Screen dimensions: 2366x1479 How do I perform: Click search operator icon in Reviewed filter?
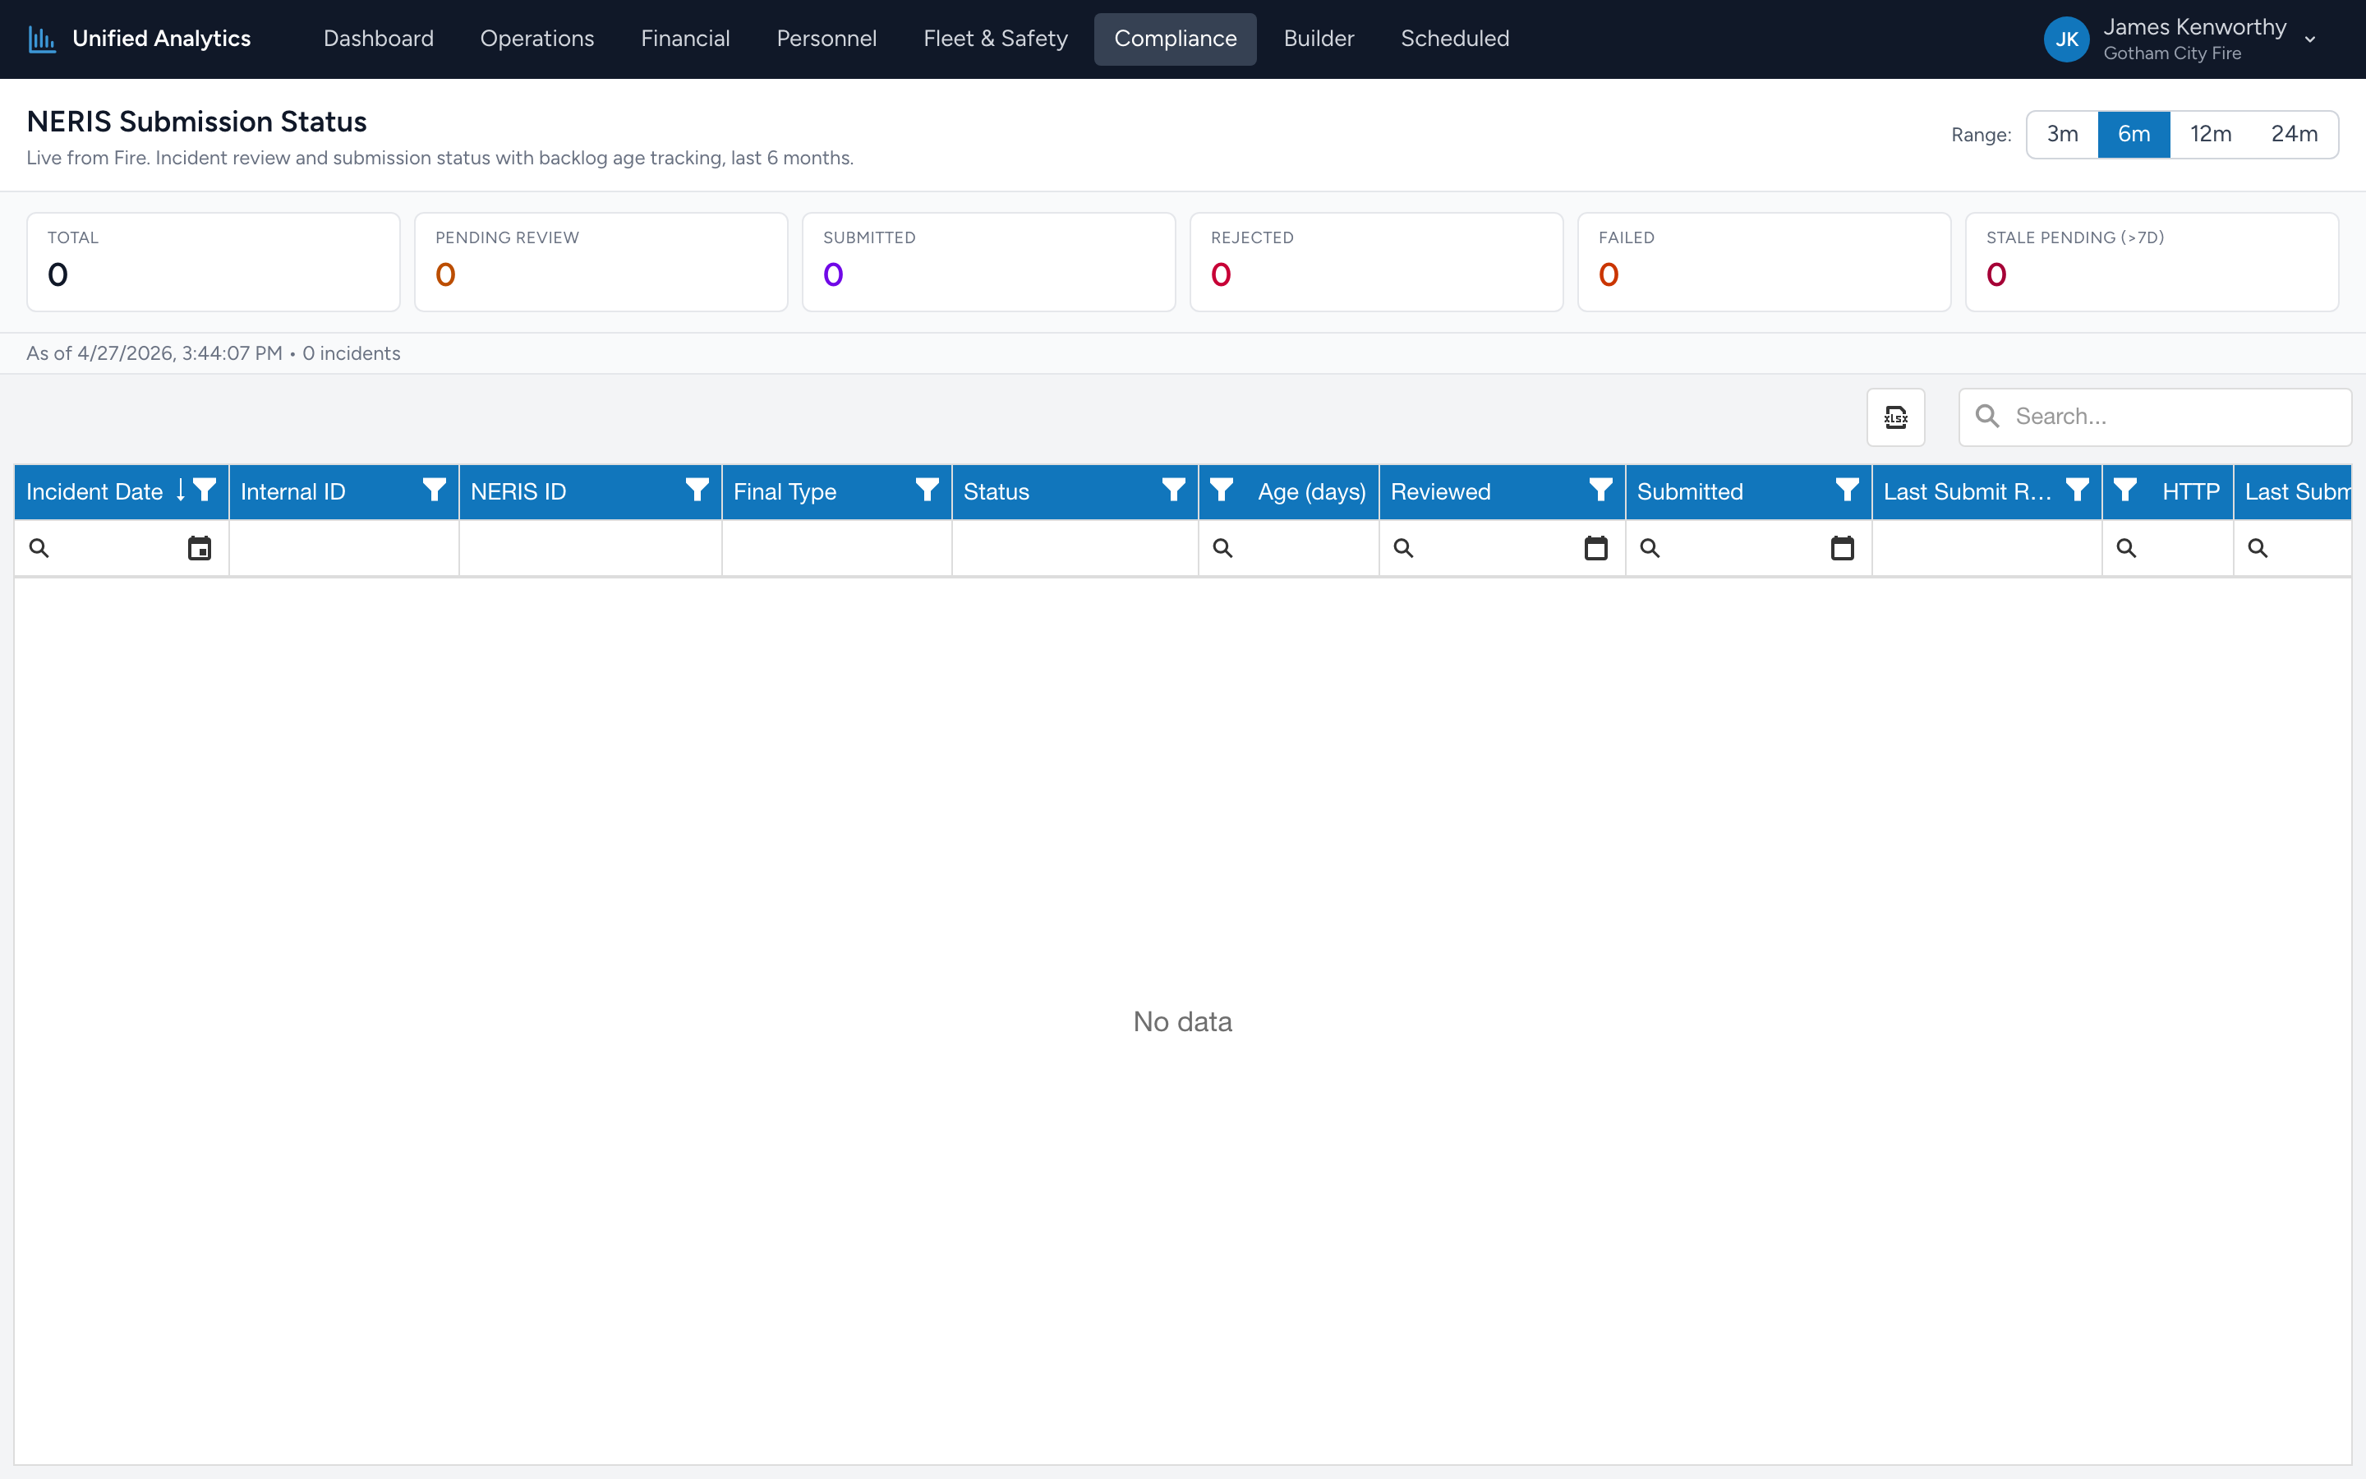pos(1403,548)
